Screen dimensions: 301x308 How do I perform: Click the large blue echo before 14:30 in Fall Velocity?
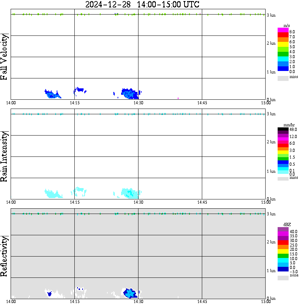(x=130, y=94)
